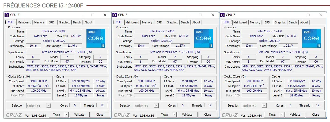Click the 1.146 V Core Voltage value
The image size is (330, 122).
click(x=72, y=46)
